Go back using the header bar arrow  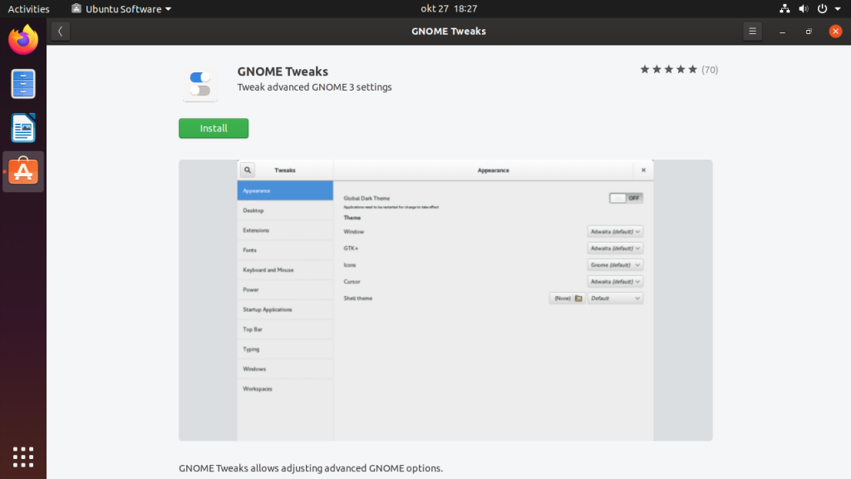(60, 32)
